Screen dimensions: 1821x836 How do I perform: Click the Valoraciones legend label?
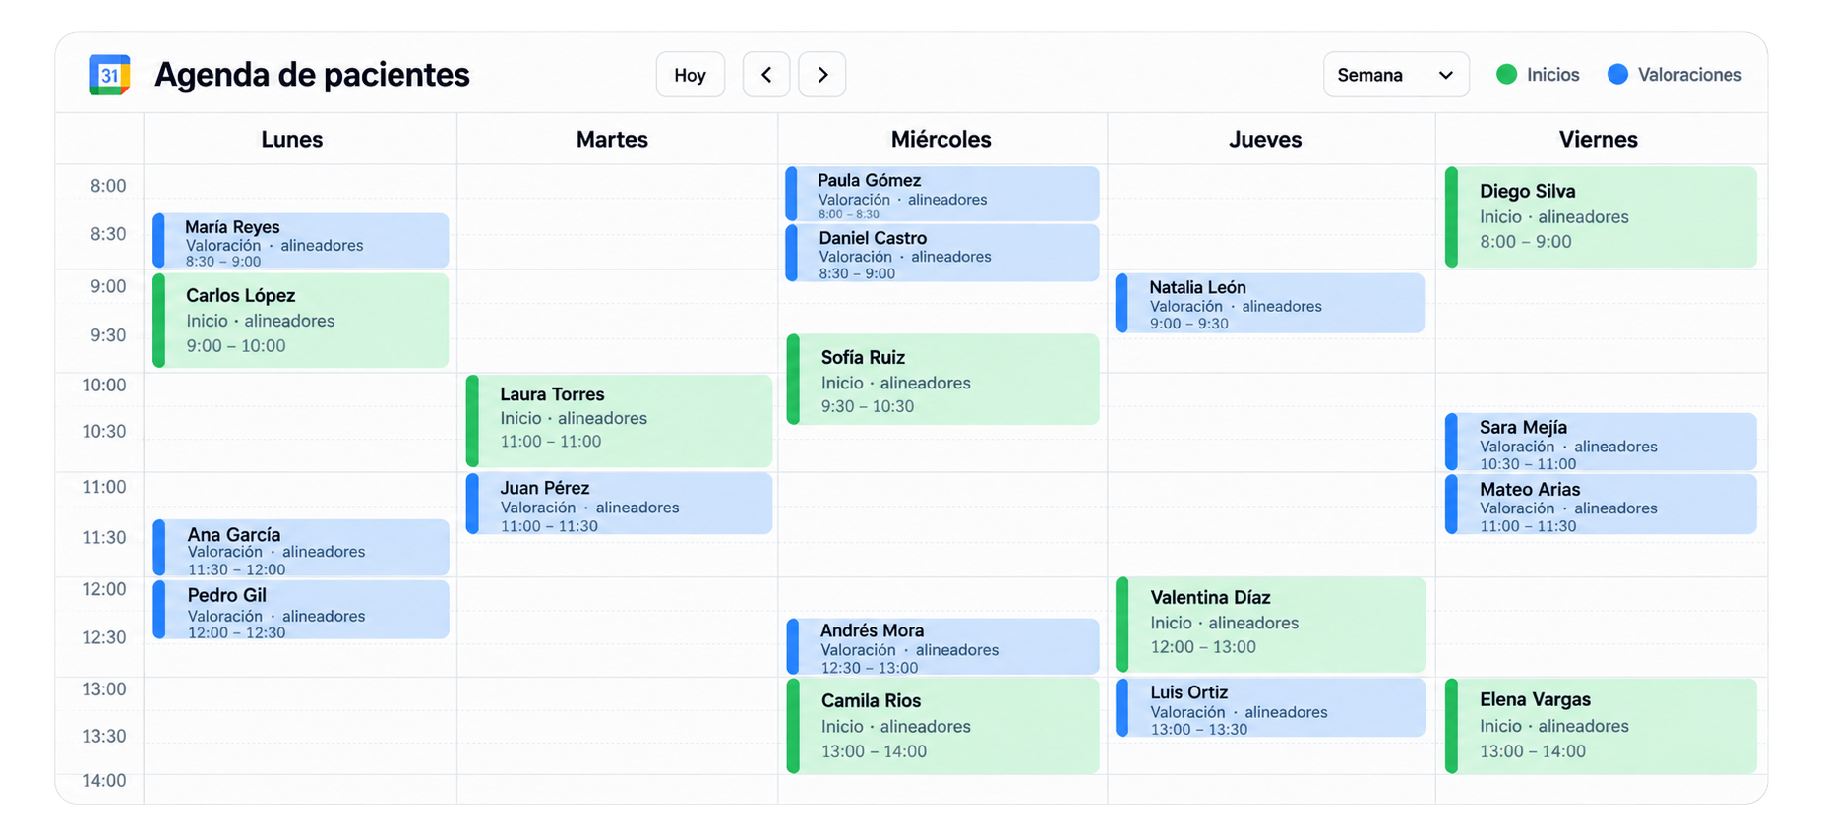[1689, 75]
